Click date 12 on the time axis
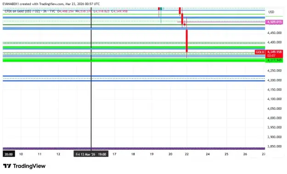The width and height of the screenshot is (287, 174). point(58,154)
